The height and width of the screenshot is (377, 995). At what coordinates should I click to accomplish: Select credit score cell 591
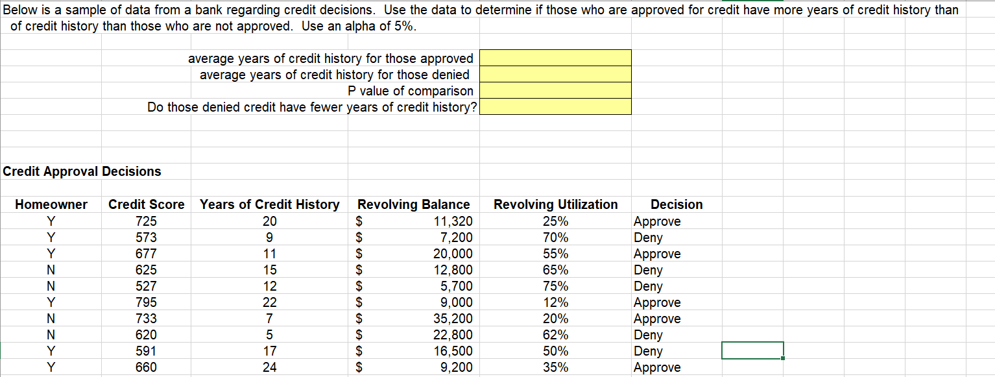(x=147, y=351)
